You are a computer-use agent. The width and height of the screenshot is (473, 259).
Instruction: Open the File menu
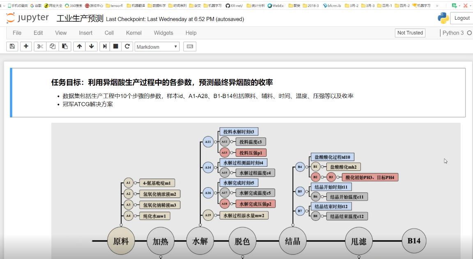(x=17, y=33)
